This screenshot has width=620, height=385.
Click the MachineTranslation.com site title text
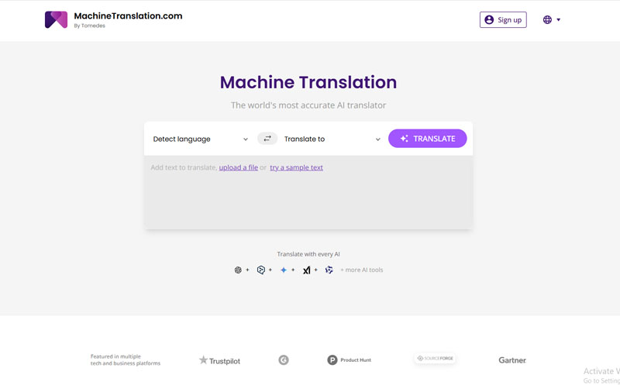click(128, 16)
